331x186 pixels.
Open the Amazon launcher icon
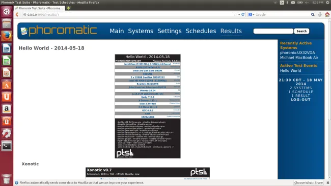pyautogui.click(x=7, y=109)
